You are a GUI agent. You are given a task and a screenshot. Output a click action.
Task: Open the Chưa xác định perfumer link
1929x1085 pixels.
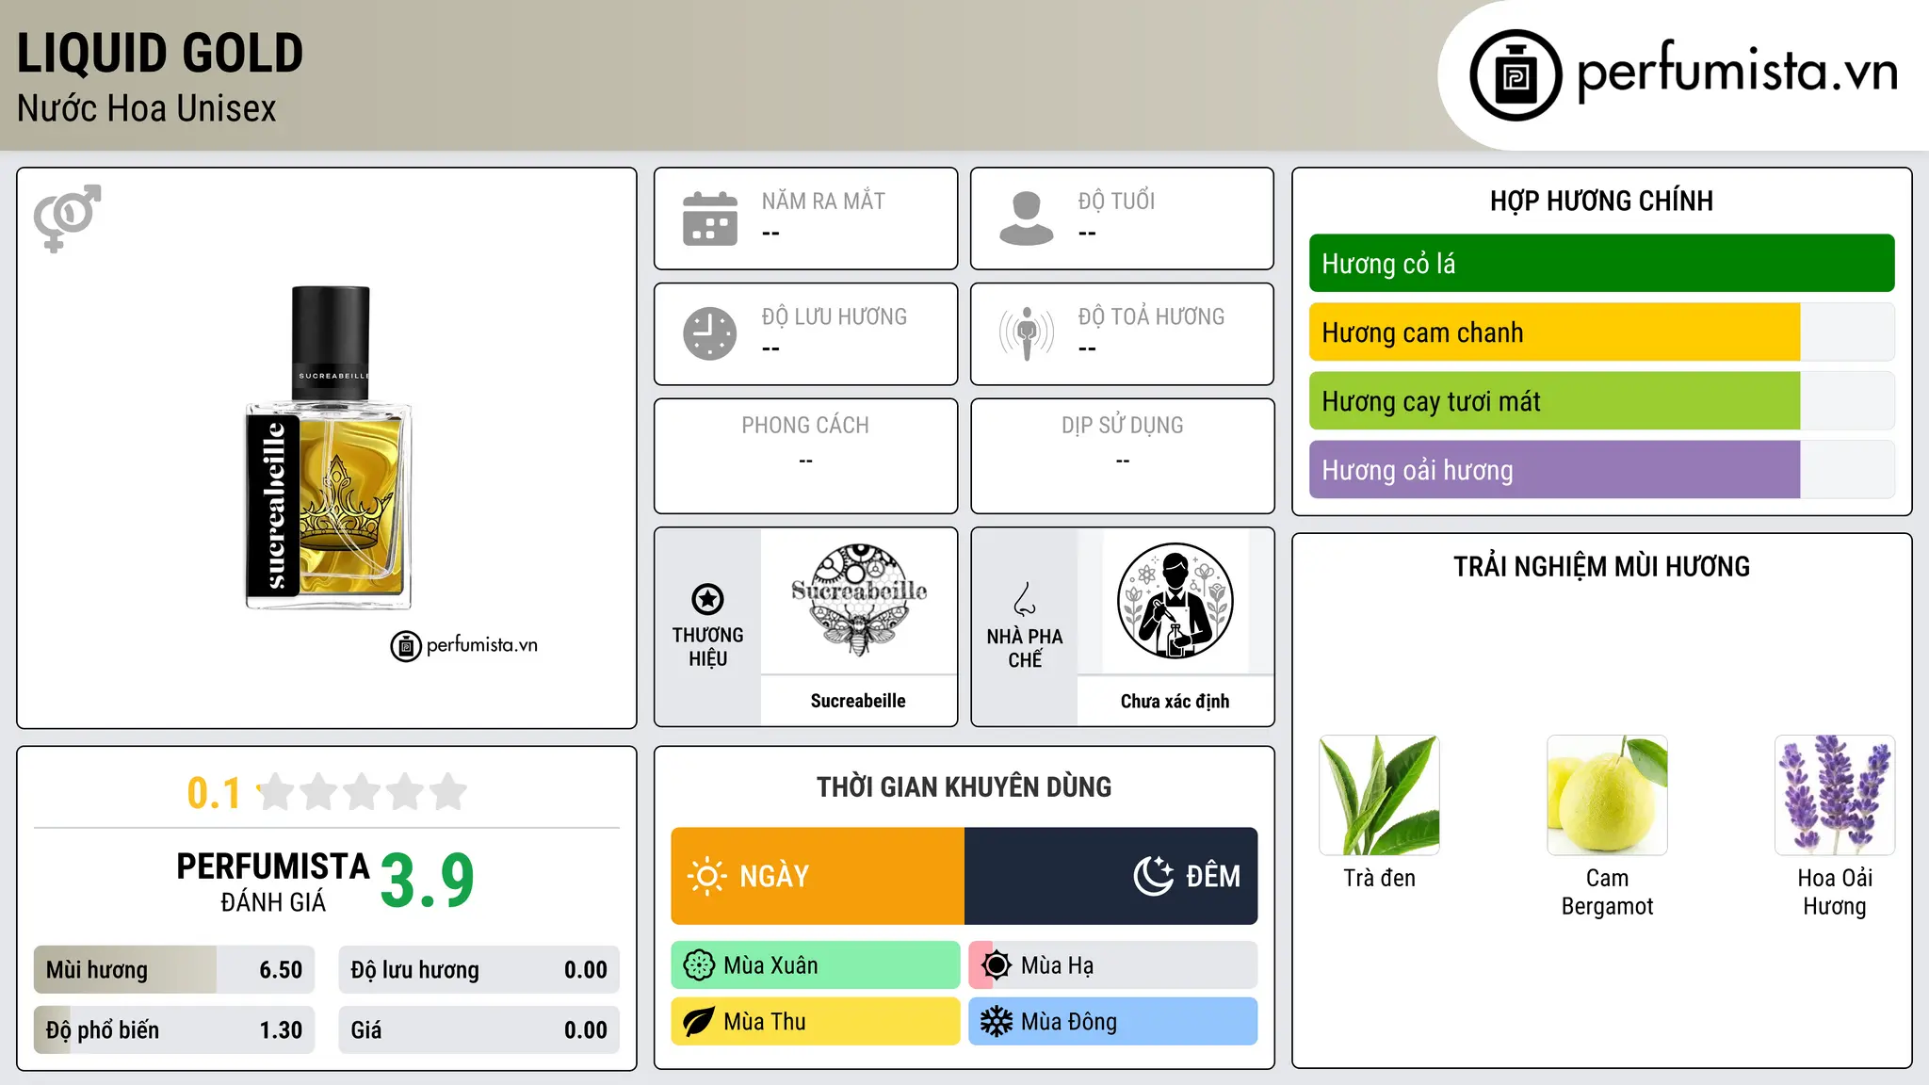pyautogui.click(x=1175, y=701)
